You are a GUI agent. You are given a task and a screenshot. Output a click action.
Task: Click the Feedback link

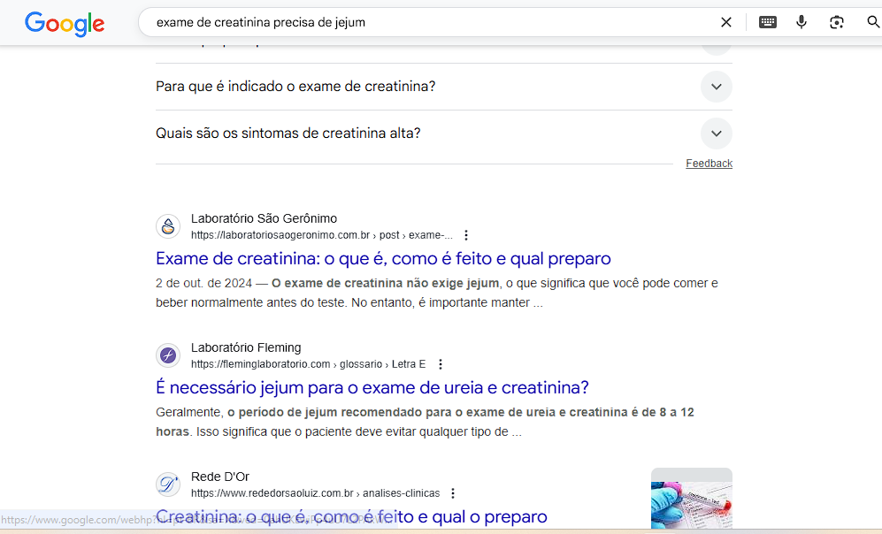pos(709,164)
